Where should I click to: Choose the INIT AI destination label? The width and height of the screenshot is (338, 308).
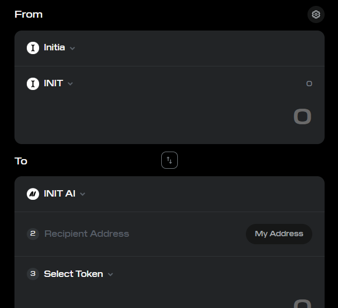[59, 193]
